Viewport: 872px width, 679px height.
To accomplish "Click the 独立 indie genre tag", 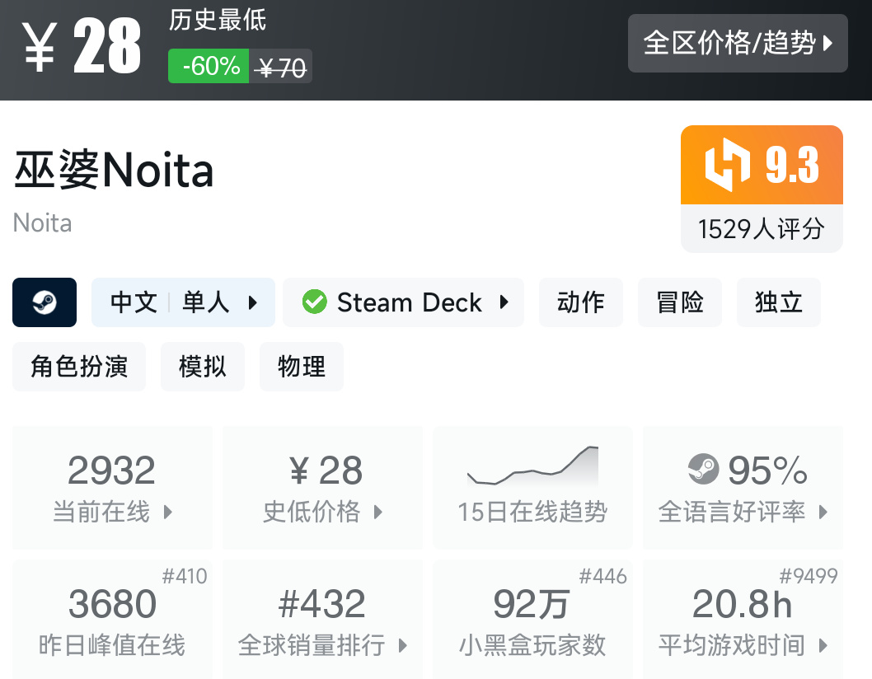I will (x=778, y=302).
